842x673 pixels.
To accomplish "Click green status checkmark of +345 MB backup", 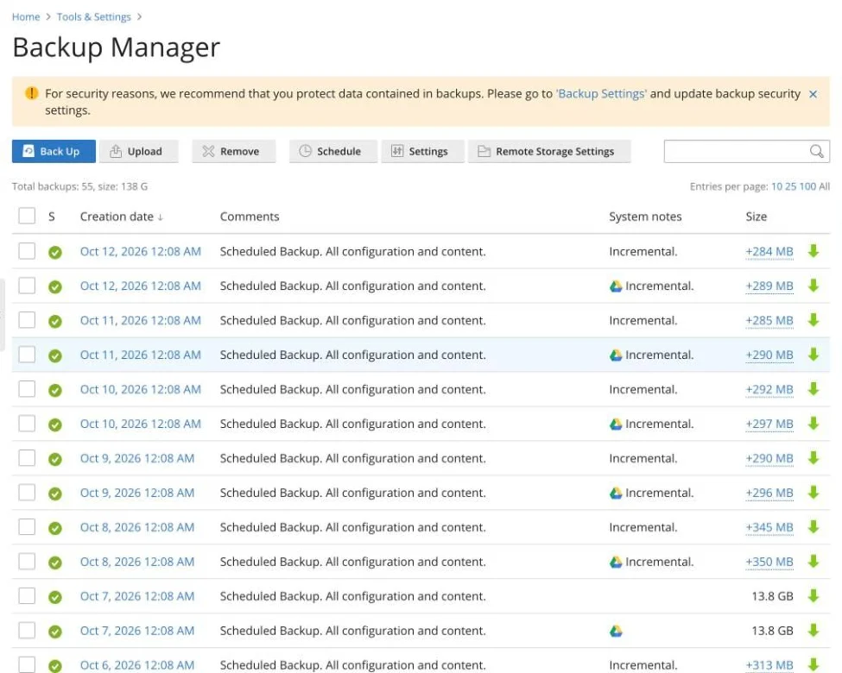I will tap(54, 528).
